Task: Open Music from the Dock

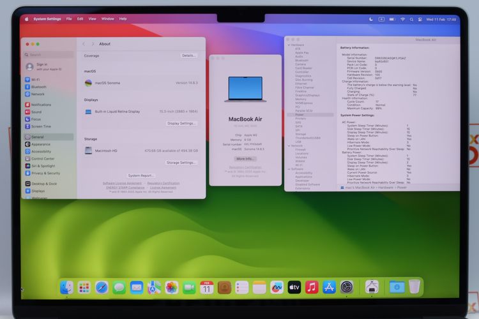Action: [312, 287]
